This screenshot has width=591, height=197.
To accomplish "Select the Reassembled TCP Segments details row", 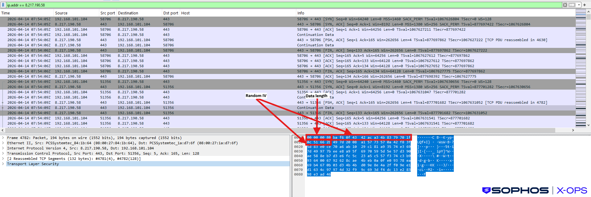I will pos(148,159).
